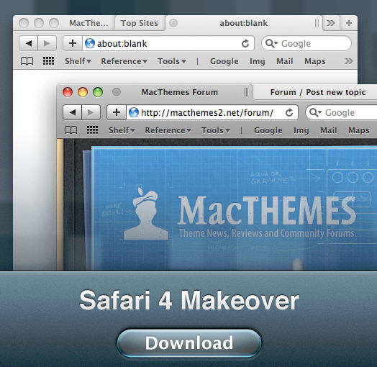The width and height of the screenshot is (377, 367).
Task: Open Mail bookmark in front window
Action: (x=328, y=130)
